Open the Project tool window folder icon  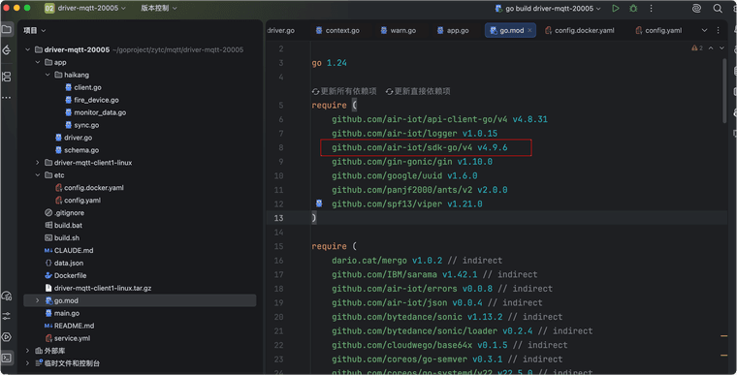pyautogui.click(x=7, y=30)
